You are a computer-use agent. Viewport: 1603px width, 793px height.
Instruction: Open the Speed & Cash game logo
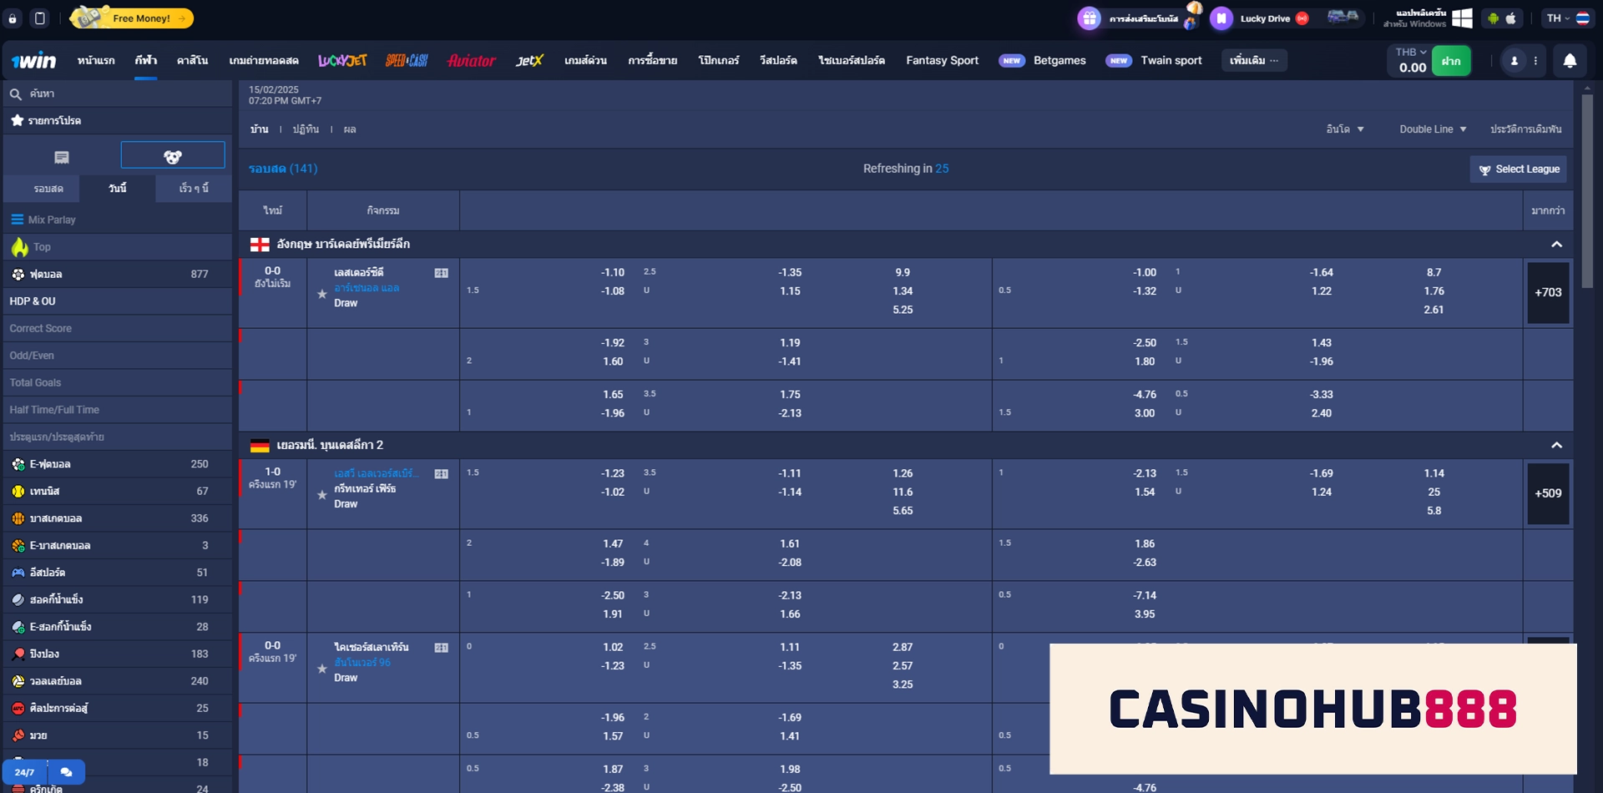coord(407,60)
